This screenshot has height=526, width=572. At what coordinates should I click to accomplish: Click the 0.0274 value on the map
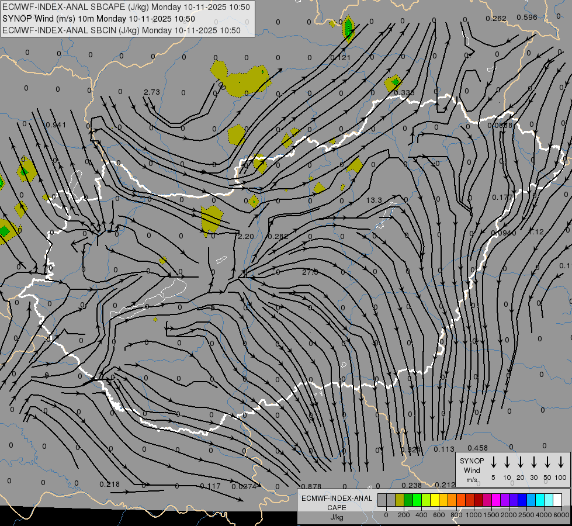(244, 487)
